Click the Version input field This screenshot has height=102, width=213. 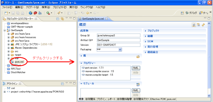pos(118,45)
